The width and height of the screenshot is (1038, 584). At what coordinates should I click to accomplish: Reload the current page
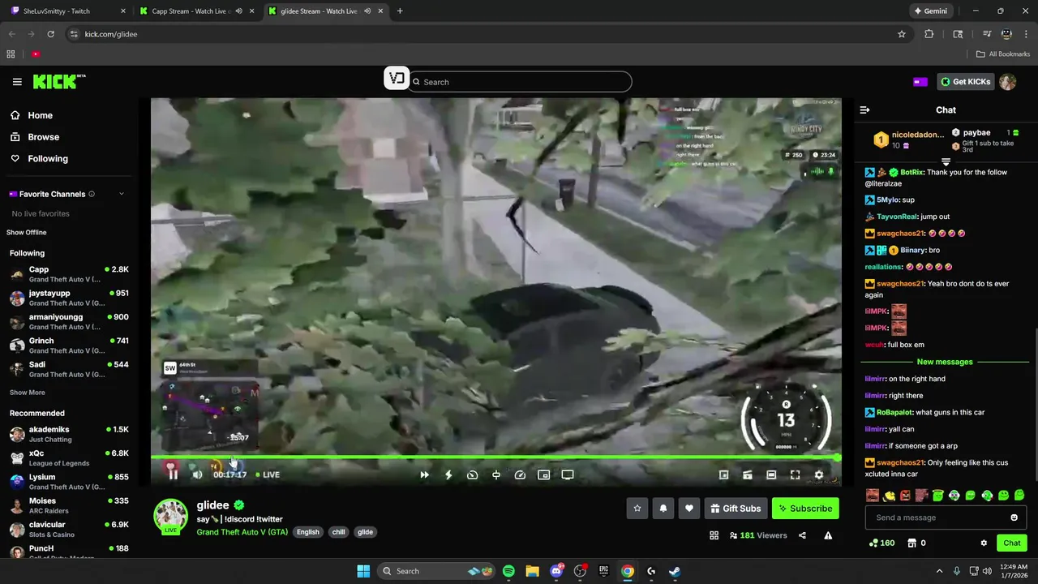point(50,34)
